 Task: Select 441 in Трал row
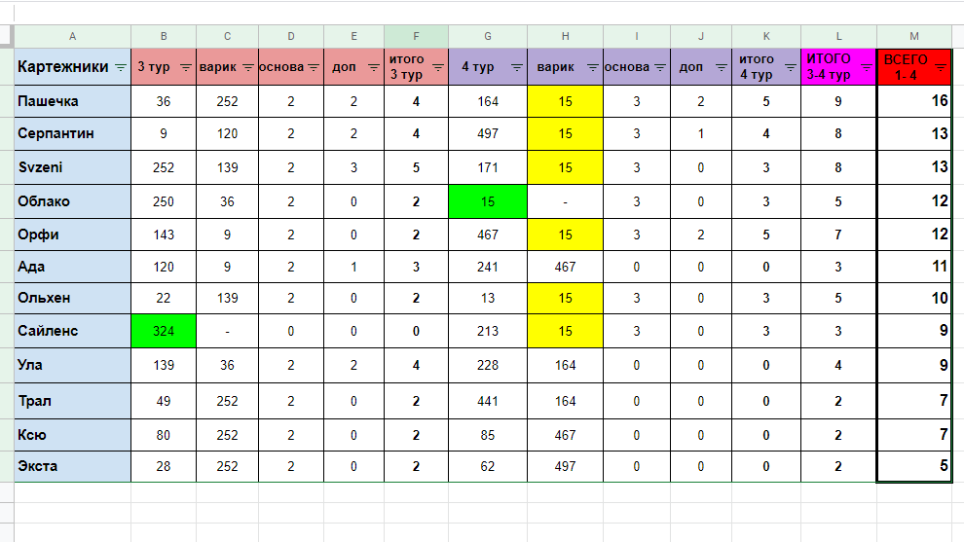pos(488,401)
